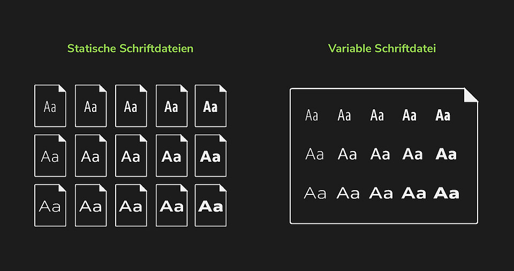Click the medium-weight condensed static font file icon

pos(131,106)
